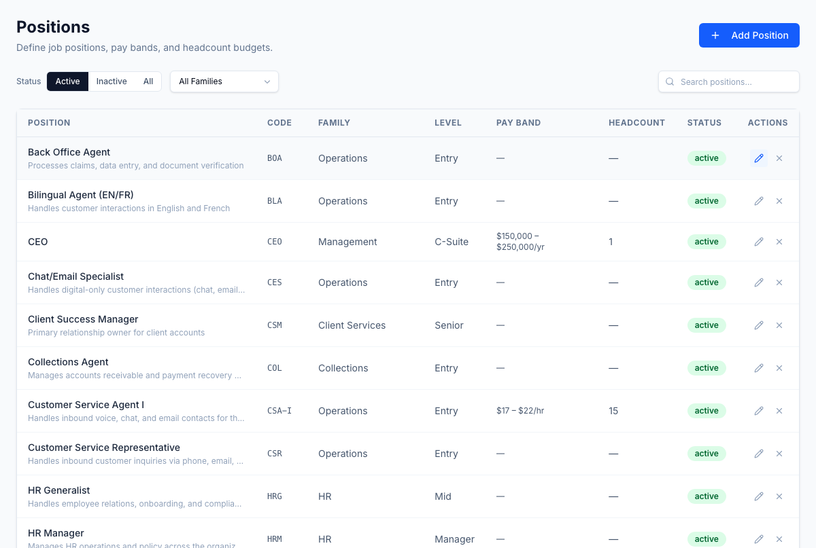Sort by the Level column header

pyautogui.click(x=448, y=123)
